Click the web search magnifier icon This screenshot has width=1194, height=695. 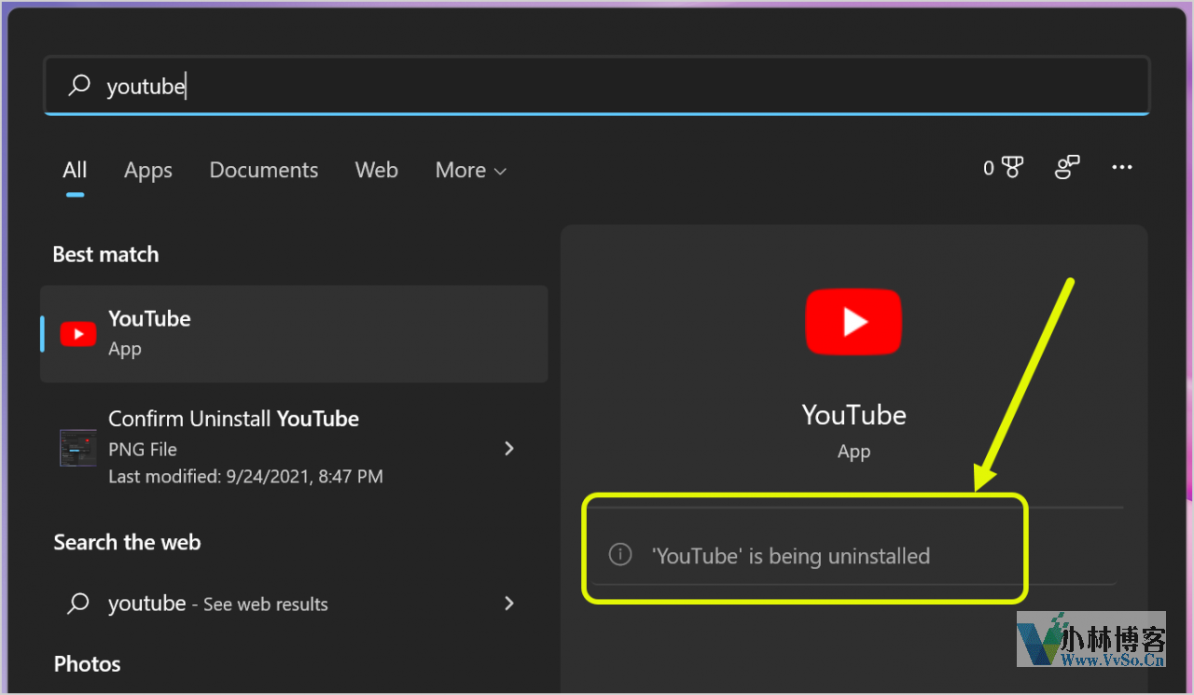coord(78,604)
